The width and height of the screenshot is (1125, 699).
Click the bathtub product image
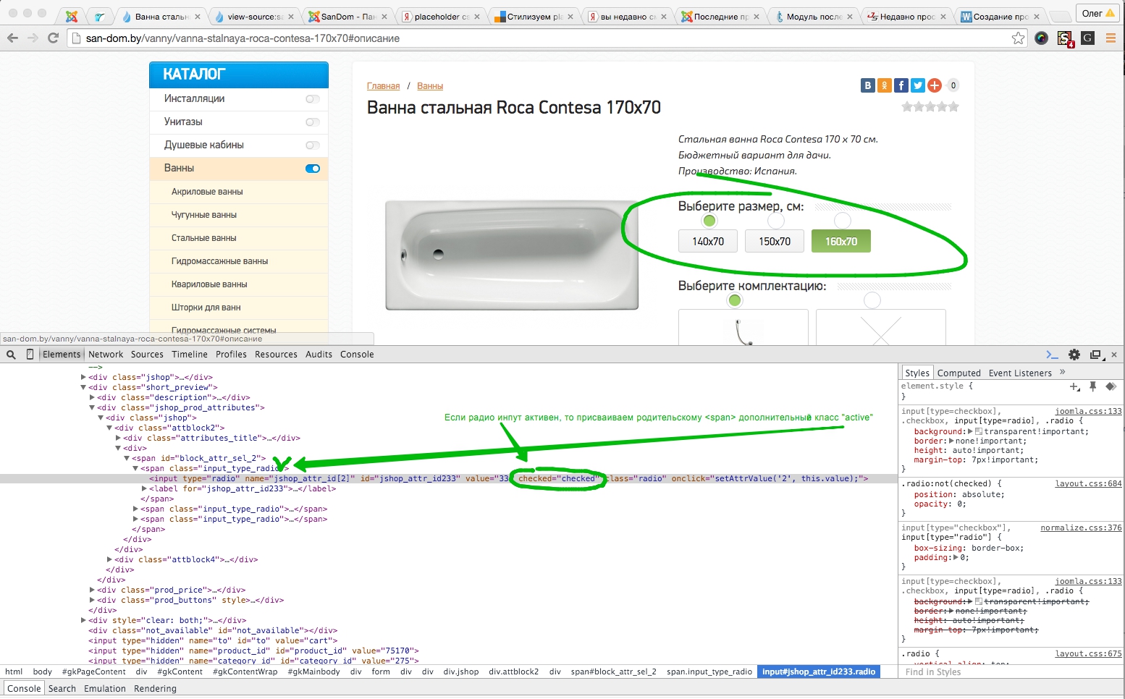click(x=512, y=255)
